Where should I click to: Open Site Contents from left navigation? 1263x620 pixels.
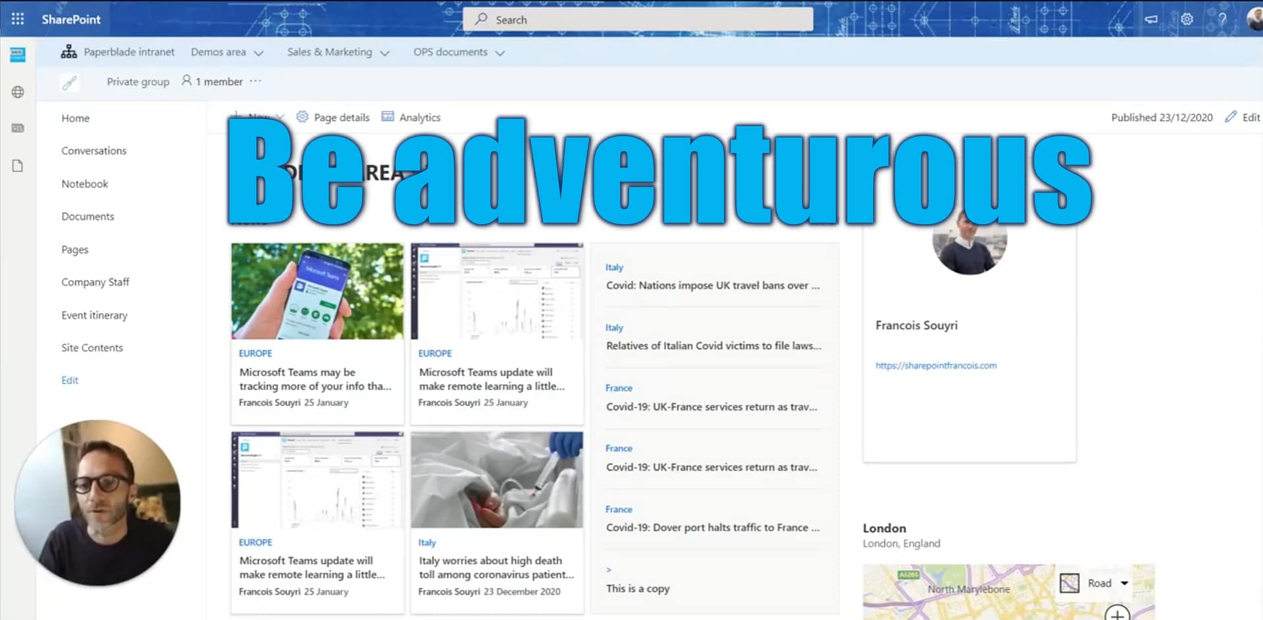92,348
